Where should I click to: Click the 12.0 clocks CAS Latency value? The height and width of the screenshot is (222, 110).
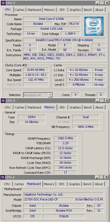click(65, 148)
